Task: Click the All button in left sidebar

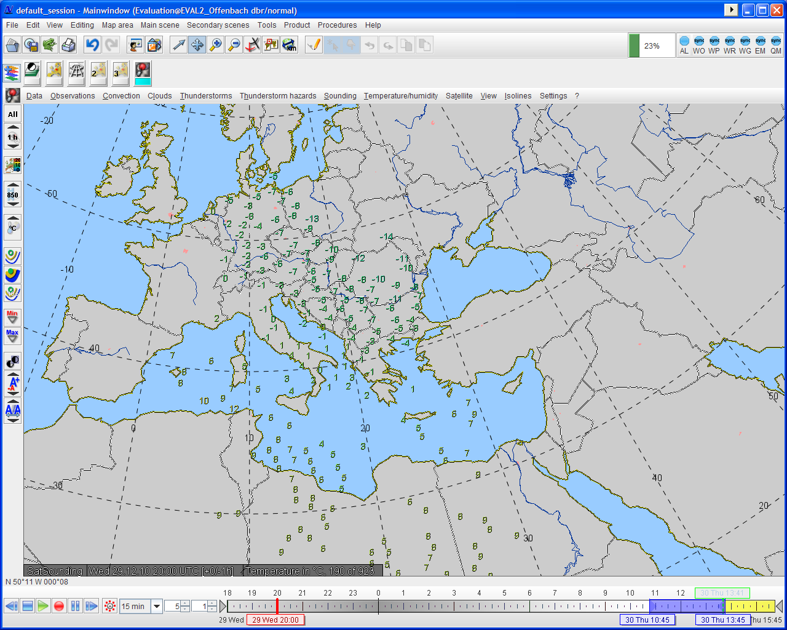Action: tap(13, 114)
